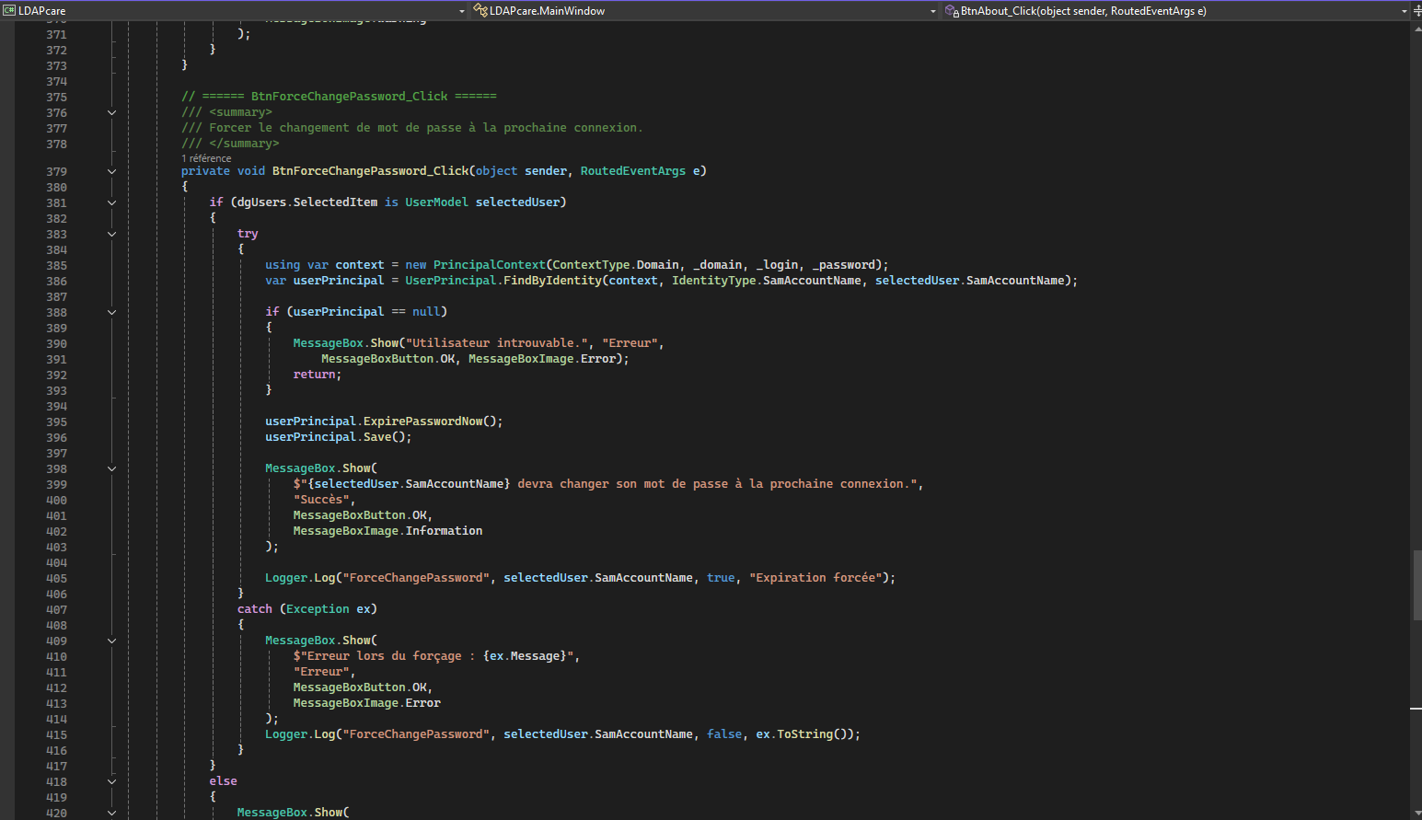Click the collapse chevron on line 383 try block
1422x820 pixels.
[x=111, y=233]
